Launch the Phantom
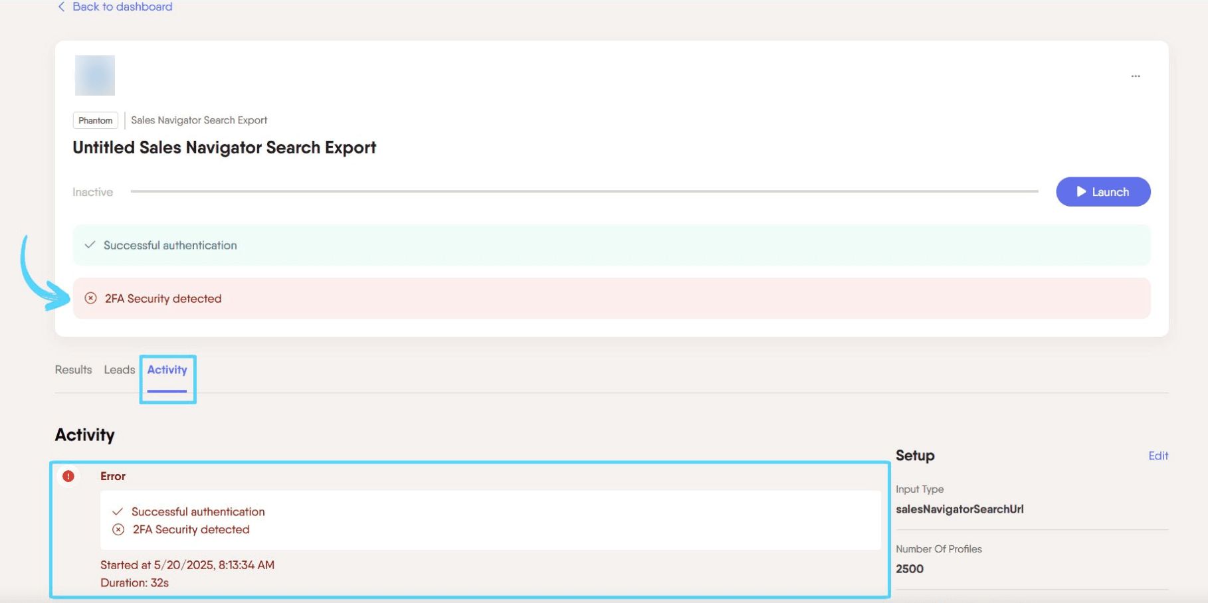Image resolution: width=1208 pixels, height=603 pixels. click(1103, 192)
